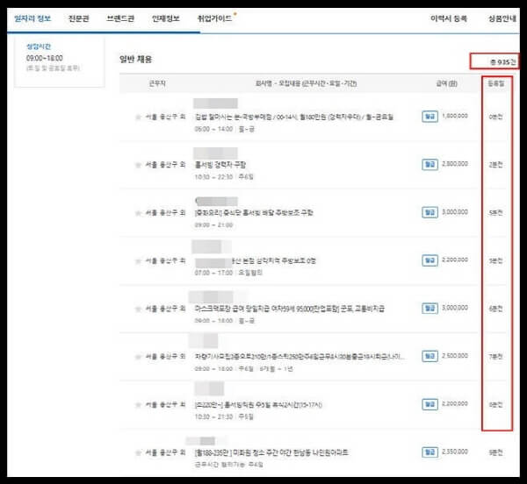The width and height of the screenshot is (527, 484).
Task: Click the 상담시간 label in sidebar box
Action: [x=39, y=46]
